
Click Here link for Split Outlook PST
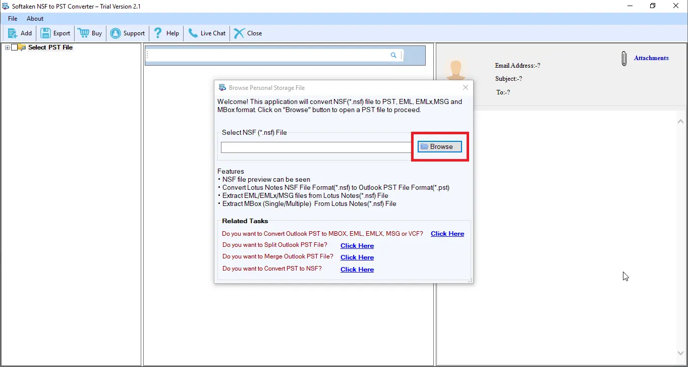coord(357,246)
